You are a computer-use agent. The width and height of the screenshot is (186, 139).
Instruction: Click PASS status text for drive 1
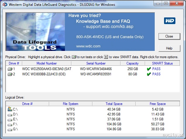(156, 69)
